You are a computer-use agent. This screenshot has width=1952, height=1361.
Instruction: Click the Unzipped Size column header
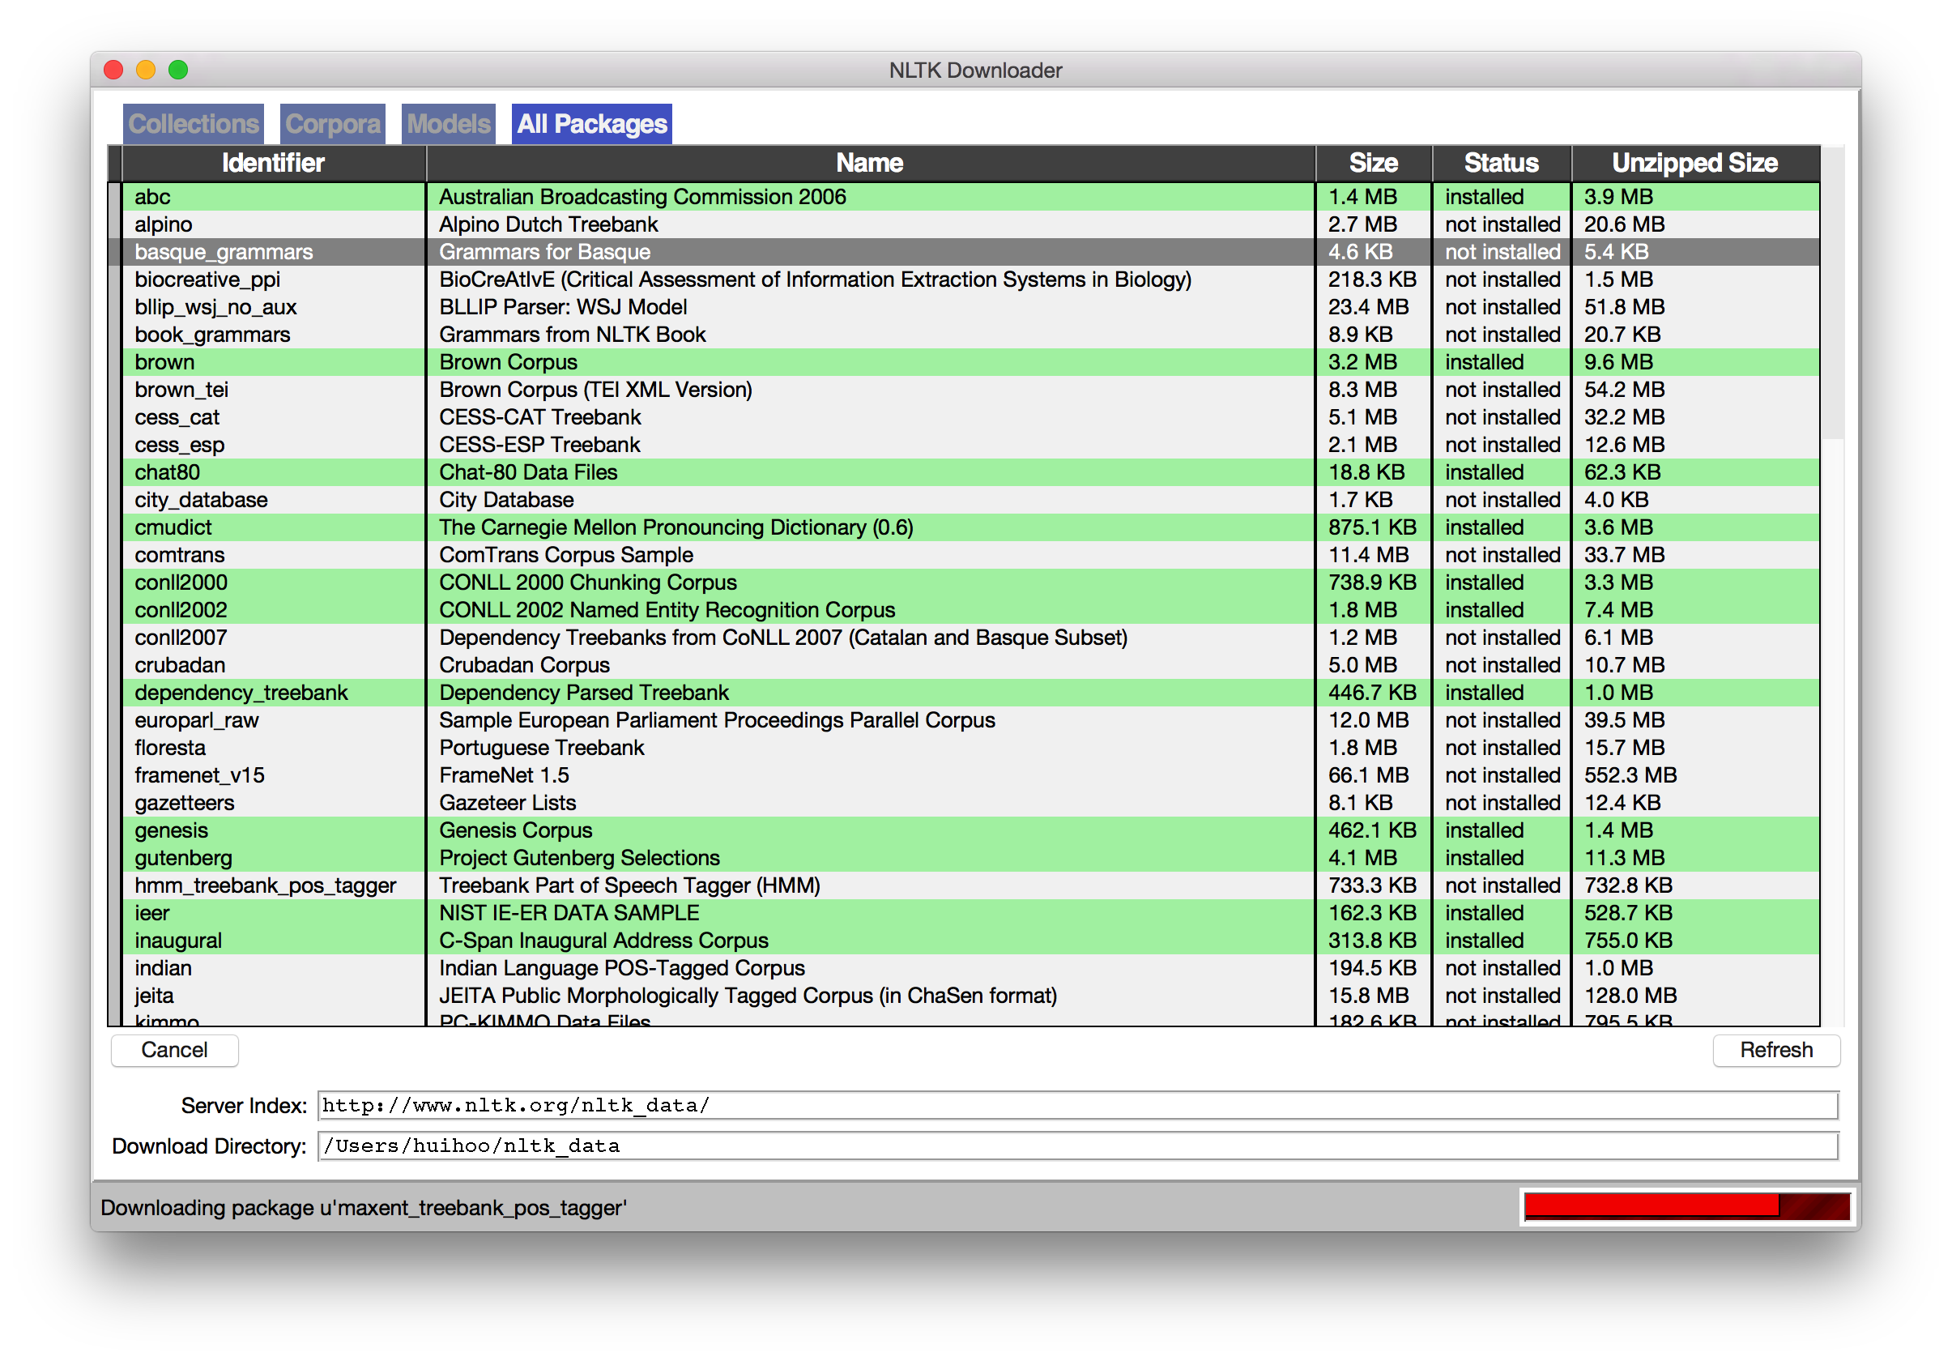tap(1694, 163)
